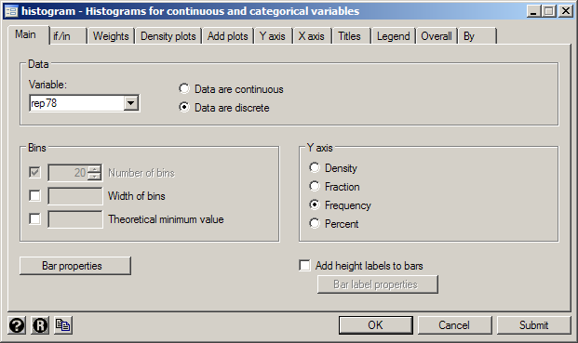Open the Add plots tab
The width and height of the screenshot is (578, 343).
(x=227, y=36)
